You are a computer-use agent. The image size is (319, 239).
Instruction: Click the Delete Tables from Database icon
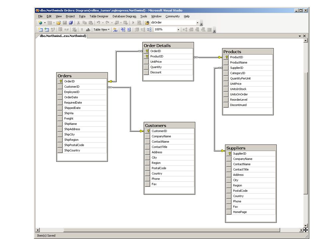(x=60, y=30)
